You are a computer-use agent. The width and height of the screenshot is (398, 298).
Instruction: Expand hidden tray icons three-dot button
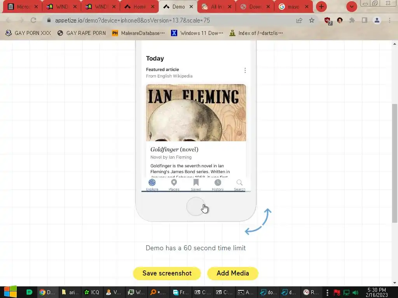(x=327, y=293)
